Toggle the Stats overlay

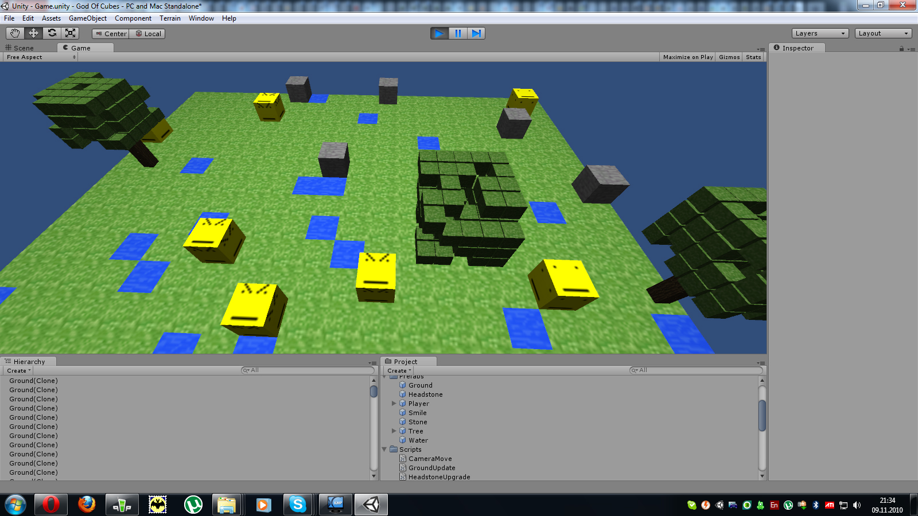pos(753,57)
